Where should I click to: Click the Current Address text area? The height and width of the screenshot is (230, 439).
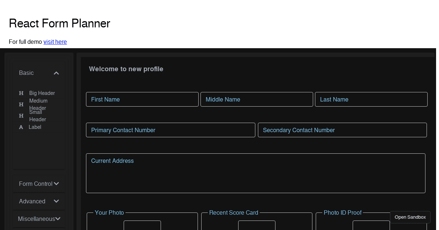[255, 173]
